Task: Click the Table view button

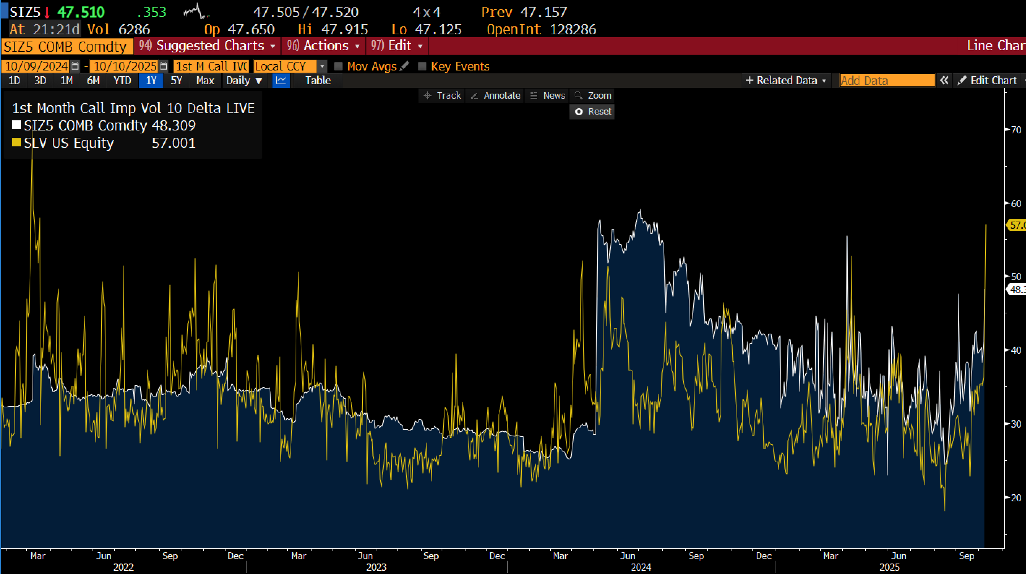Action: coord(318,81)
